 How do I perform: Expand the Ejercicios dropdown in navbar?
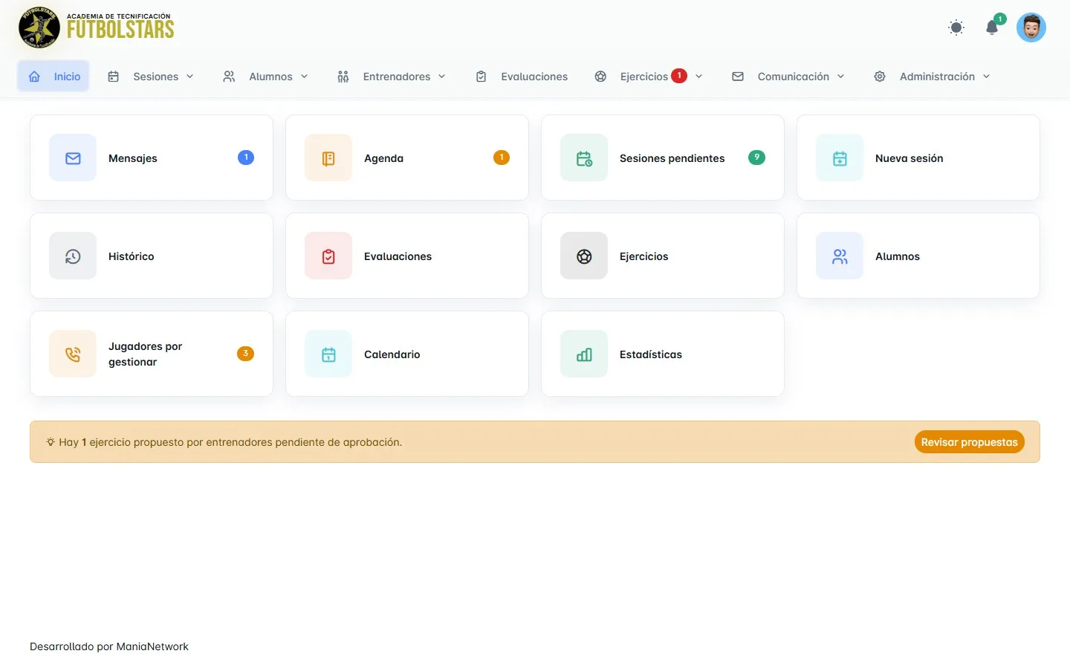tap(649, 77)
